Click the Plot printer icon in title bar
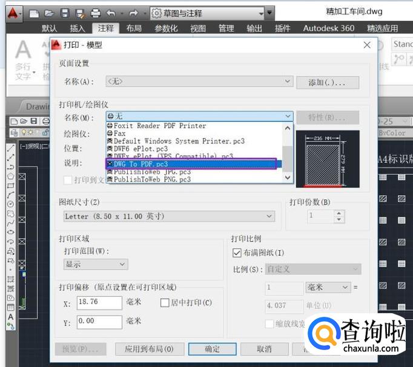Image resolution: width=413 pixels, height=367 pixels. (x=96, y=13)
